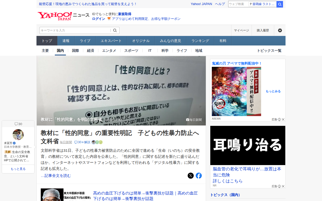Select the 地域 category

point(199,51)
